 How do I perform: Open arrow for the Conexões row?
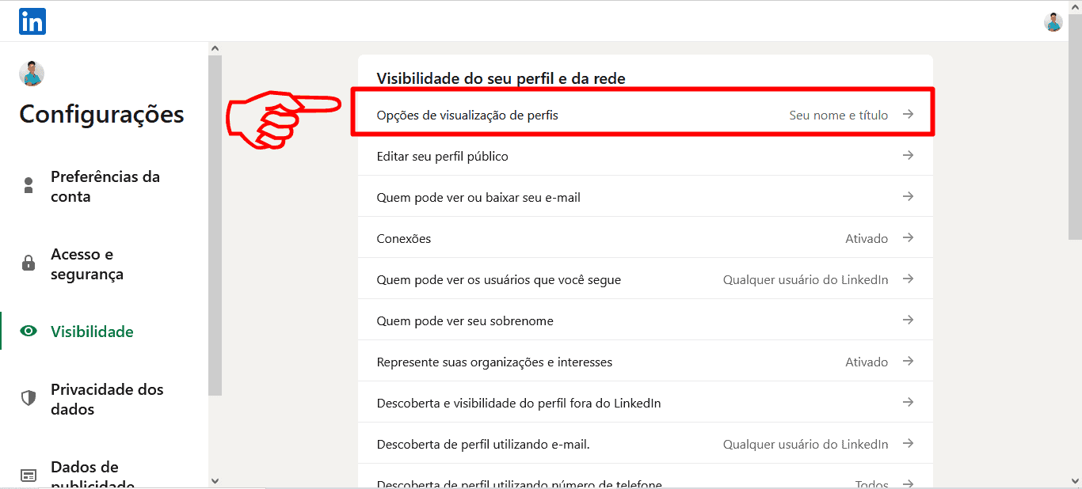pyautogui.click(x=909, y=238)
